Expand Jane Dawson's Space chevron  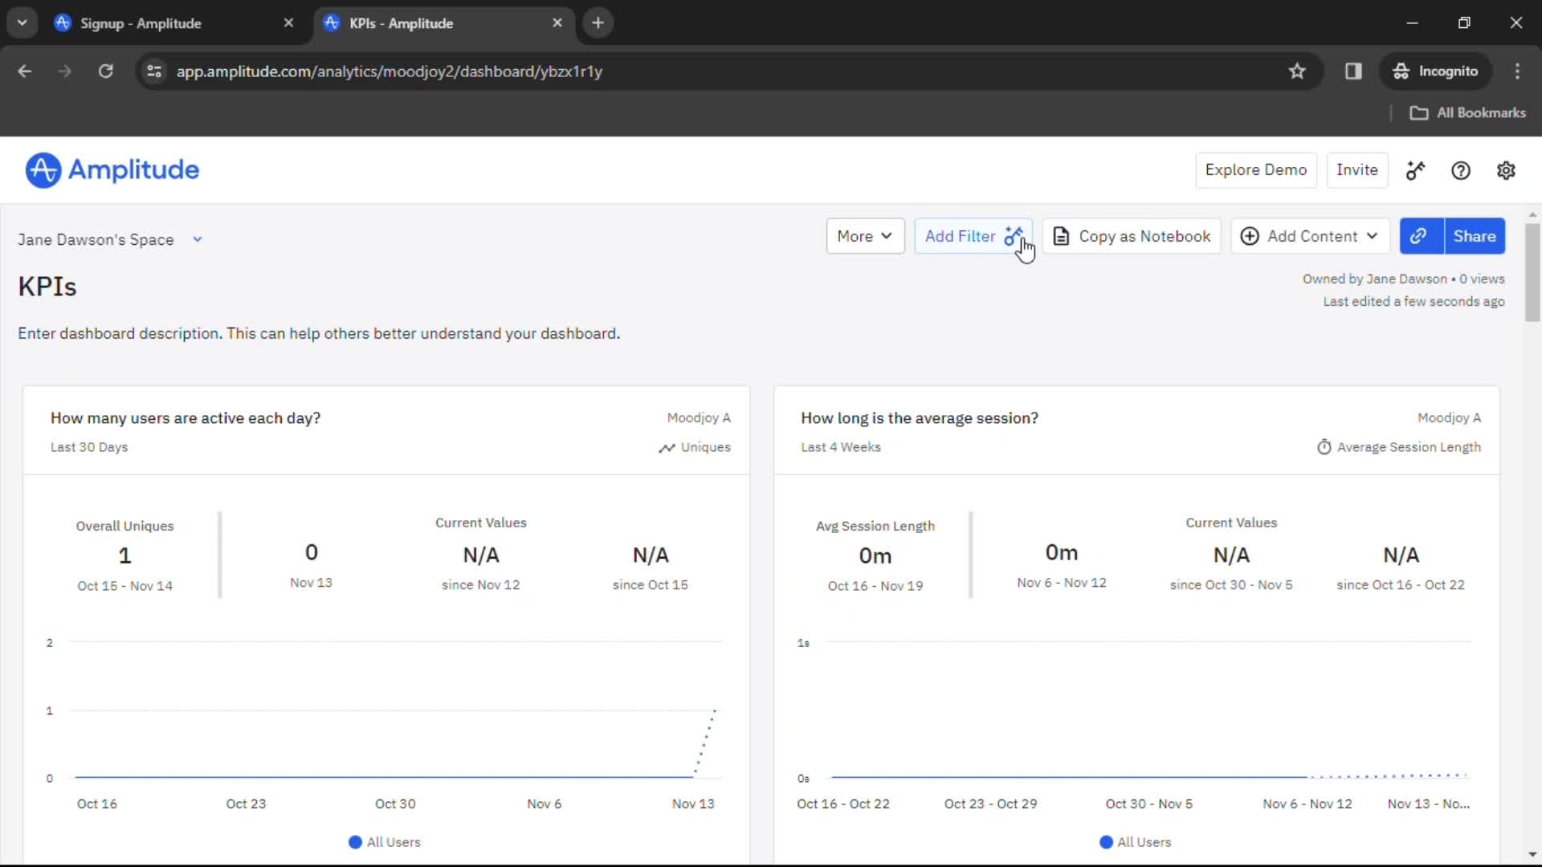(x=198, y=239)
